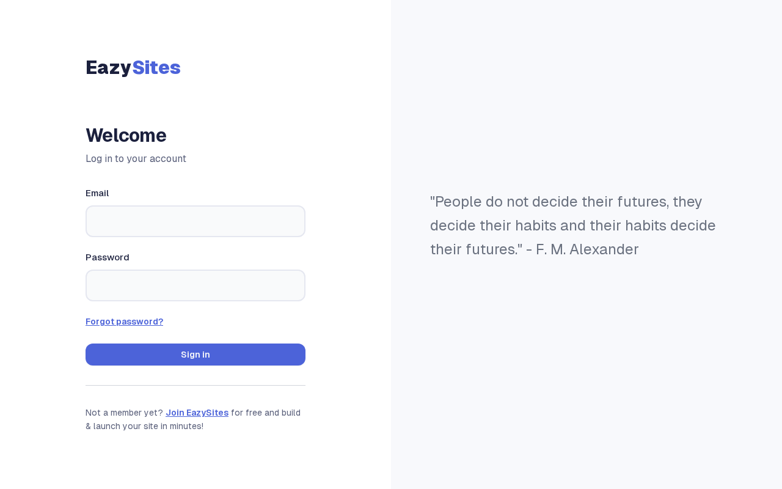Click the "Log in to your account" subtitle
Viewport: 782px width, 489px height.
click(136, 159)
